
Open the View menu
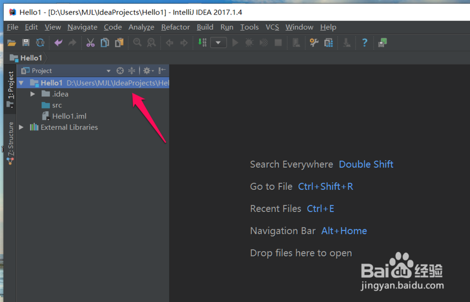53,27
